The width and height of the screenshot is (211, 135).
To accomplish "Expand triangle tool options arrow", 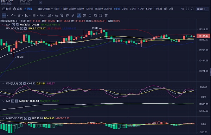I will click(30, 16).
